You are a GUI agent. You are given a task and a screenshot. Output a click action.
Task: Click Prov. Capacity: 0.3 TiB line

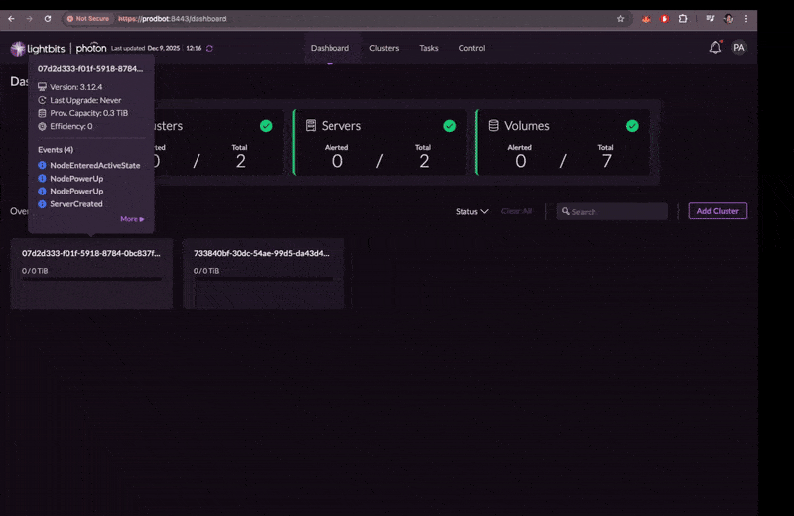pos(88,113)
